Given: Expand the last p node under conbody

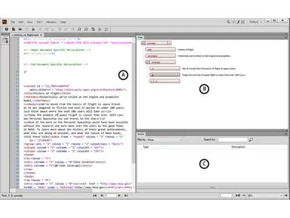Looking at the screenshot, I should coord(152,81).
